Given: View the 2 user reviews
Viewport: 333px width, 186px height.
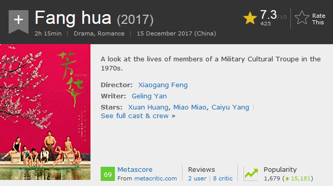Looking at the screenshot, I should (197, 178).
